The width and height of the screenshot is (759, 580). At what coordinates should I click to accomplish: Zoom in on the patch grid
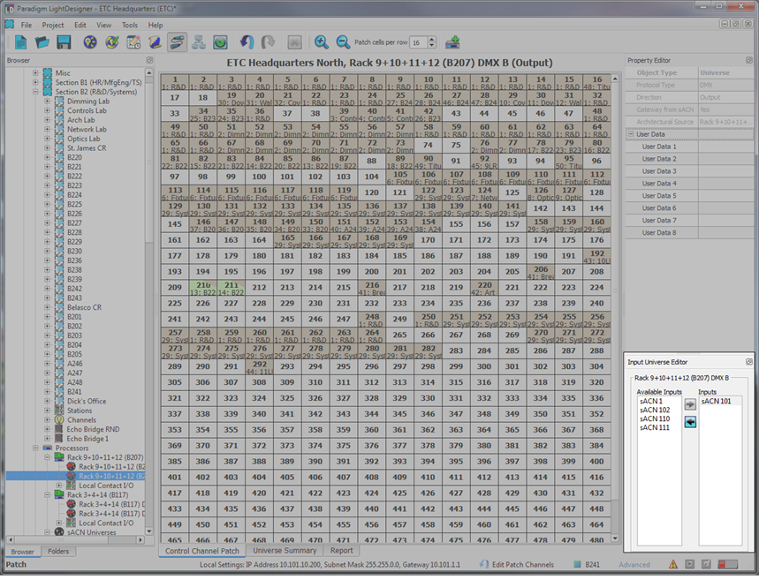tap(322, 42)
